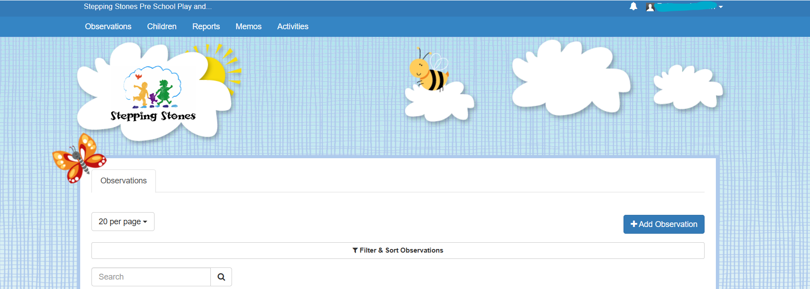Click the Stepping Stones Pre School title link
The height and width of the screenshot is (289, 810).
tap(148, 7)
